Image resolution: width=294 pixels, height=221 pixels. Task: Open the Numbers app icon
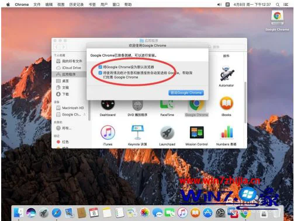pos(227,132)
